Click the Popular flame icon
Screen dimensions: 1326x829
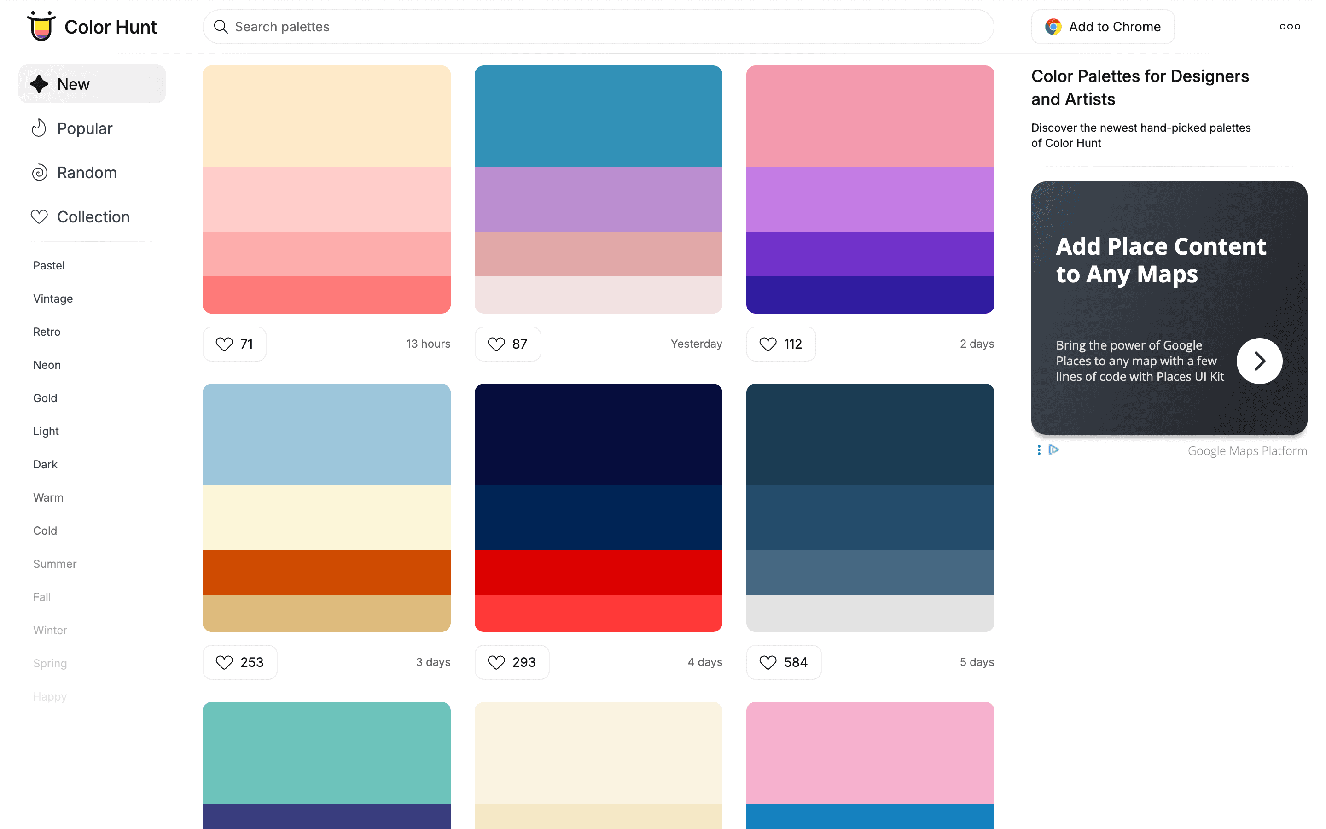39,128
